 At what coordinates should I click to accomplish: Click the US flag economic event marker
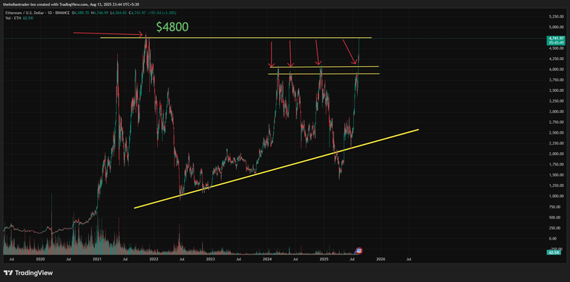[359, 250]
